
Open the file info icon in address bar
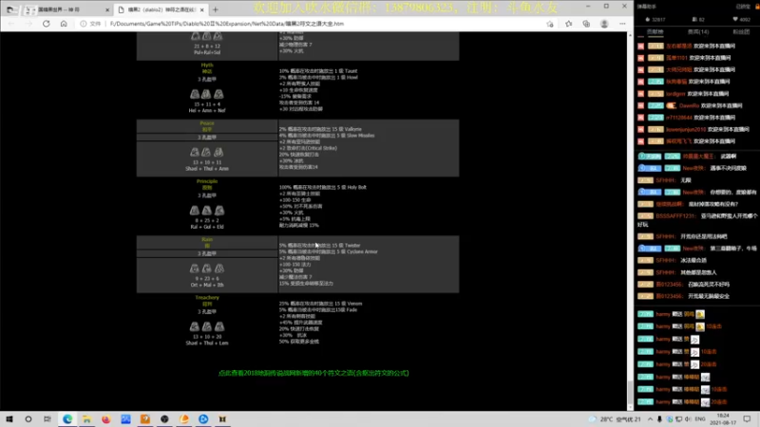coord(84,23)
